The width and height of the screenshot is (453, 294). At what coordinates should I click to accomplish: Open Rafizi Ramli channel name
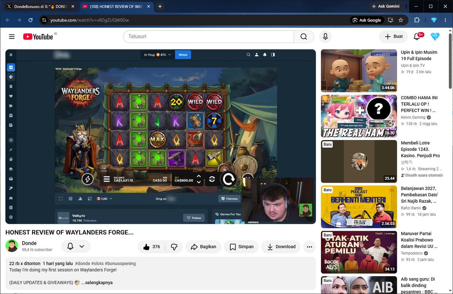[411, 208]
